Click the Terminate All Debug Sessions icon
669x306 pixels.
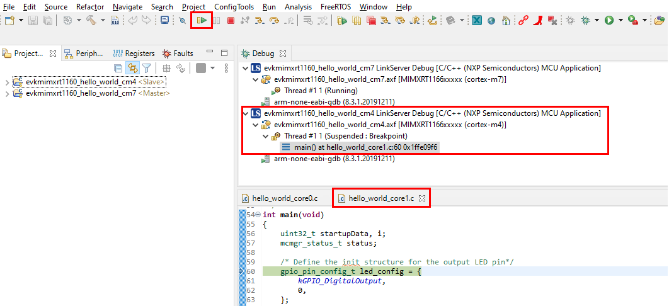[x=371, y=21]
